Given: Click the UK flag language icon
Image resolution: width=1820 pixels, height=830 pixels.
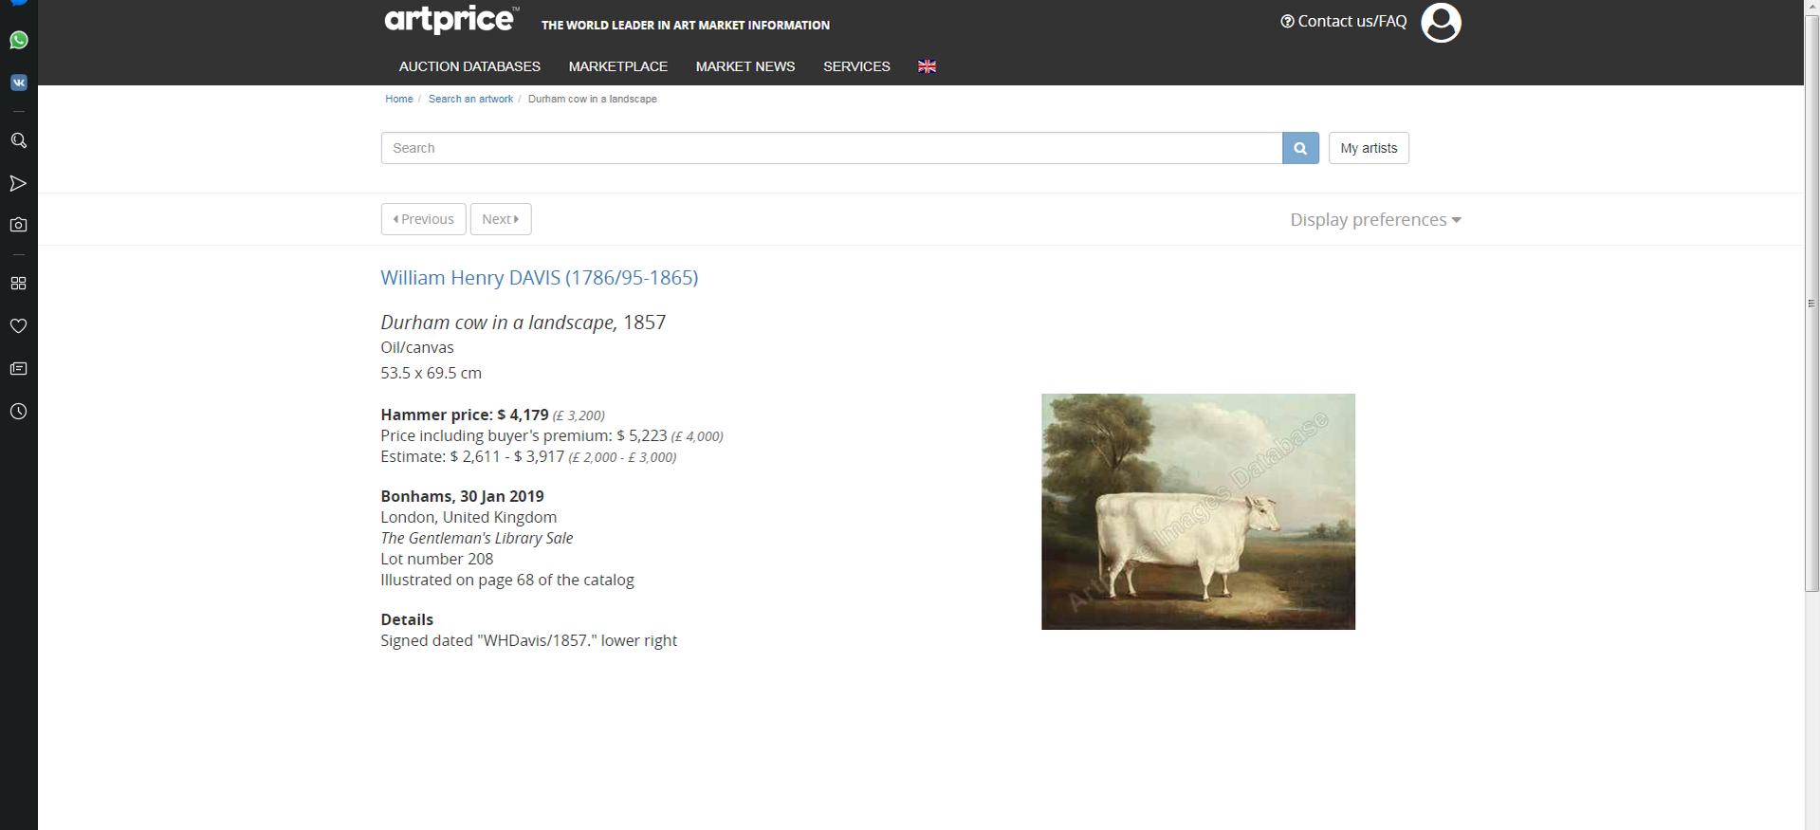Looking at the screenshot, I should (927, 66).
